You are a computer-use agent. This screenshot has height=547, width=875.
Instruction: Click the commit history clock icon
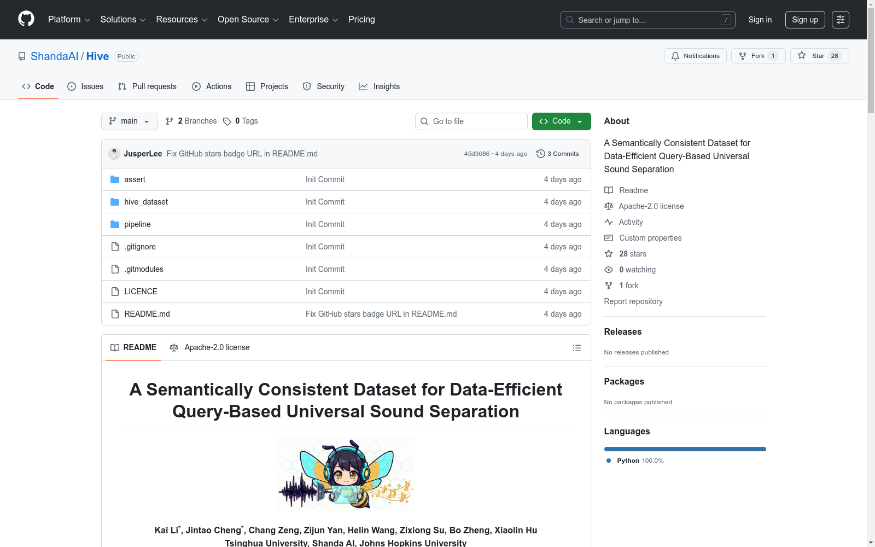(541, 154)
